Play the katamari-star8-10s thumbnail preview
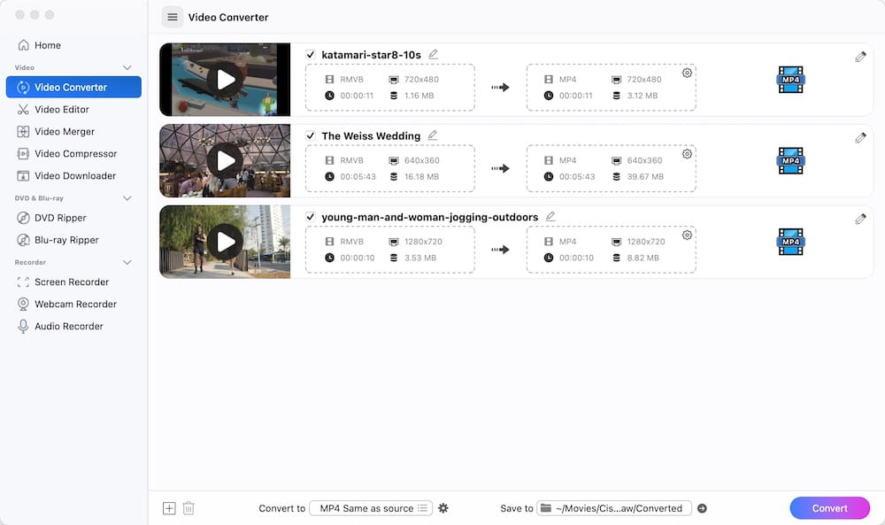Viewport: 885px width, 525px height. (x=225, y=80)
